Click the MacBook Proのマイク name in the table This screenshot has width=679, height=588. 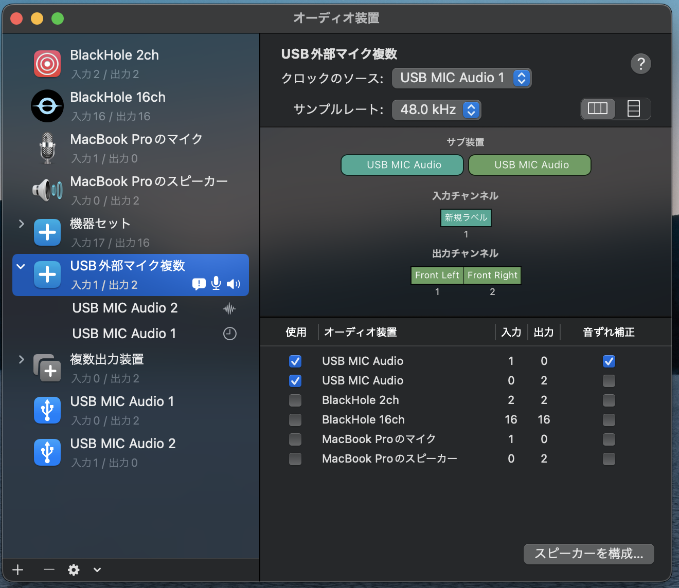coord(379,439)
